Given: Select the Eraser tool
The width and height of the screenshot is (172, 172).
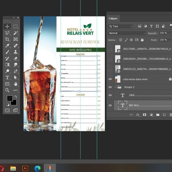Looking at the screenshot, I should pyautogui.click(x=16, y=58).
